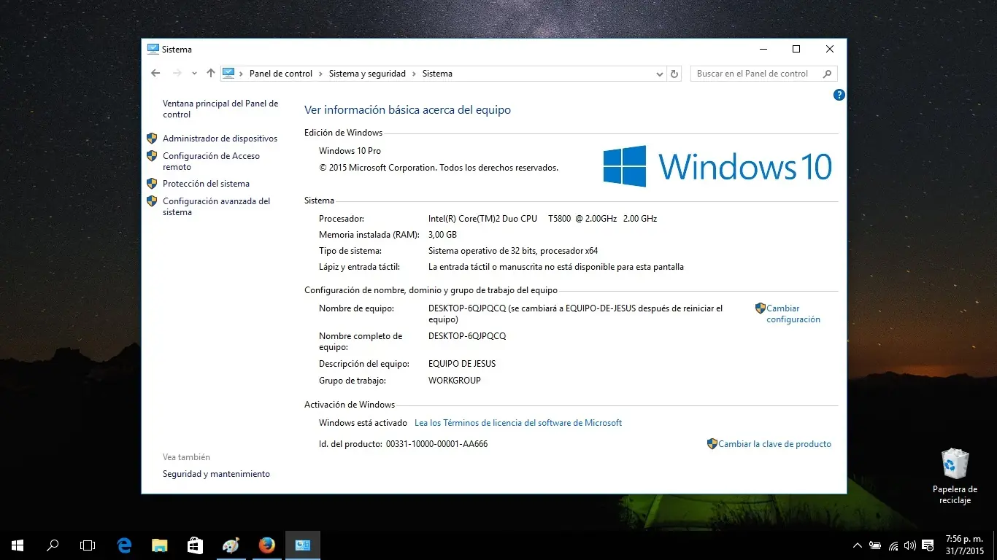997x560 pixels.
Task: Click Cambiar la clave de producto
Action: pos(775,443)
